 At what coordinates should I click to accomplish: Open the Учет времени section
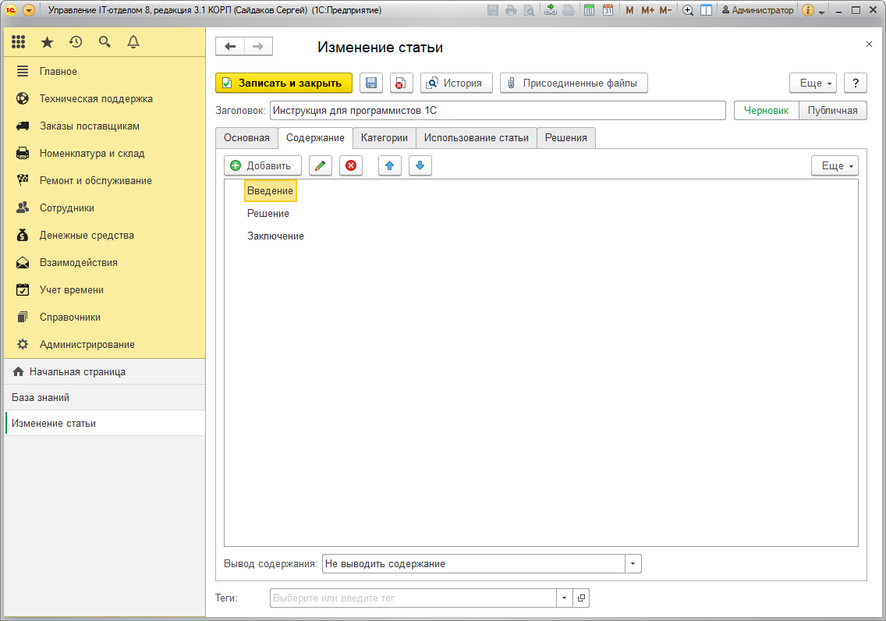pyautogui.click(x=105, y=290)
